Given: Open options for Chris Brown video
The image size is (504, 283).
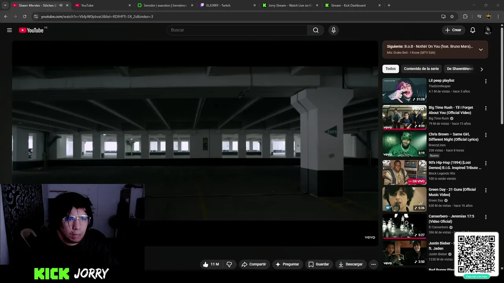Looking at the screenshot, I should [x=485, y=135].
